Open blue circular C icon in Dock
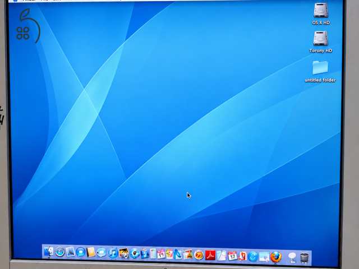 tap(253, 257)
